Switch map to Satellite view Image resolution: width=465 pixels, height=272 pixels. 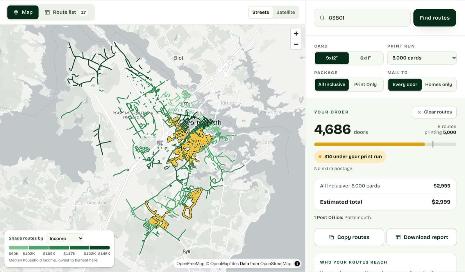coord(285,12)
